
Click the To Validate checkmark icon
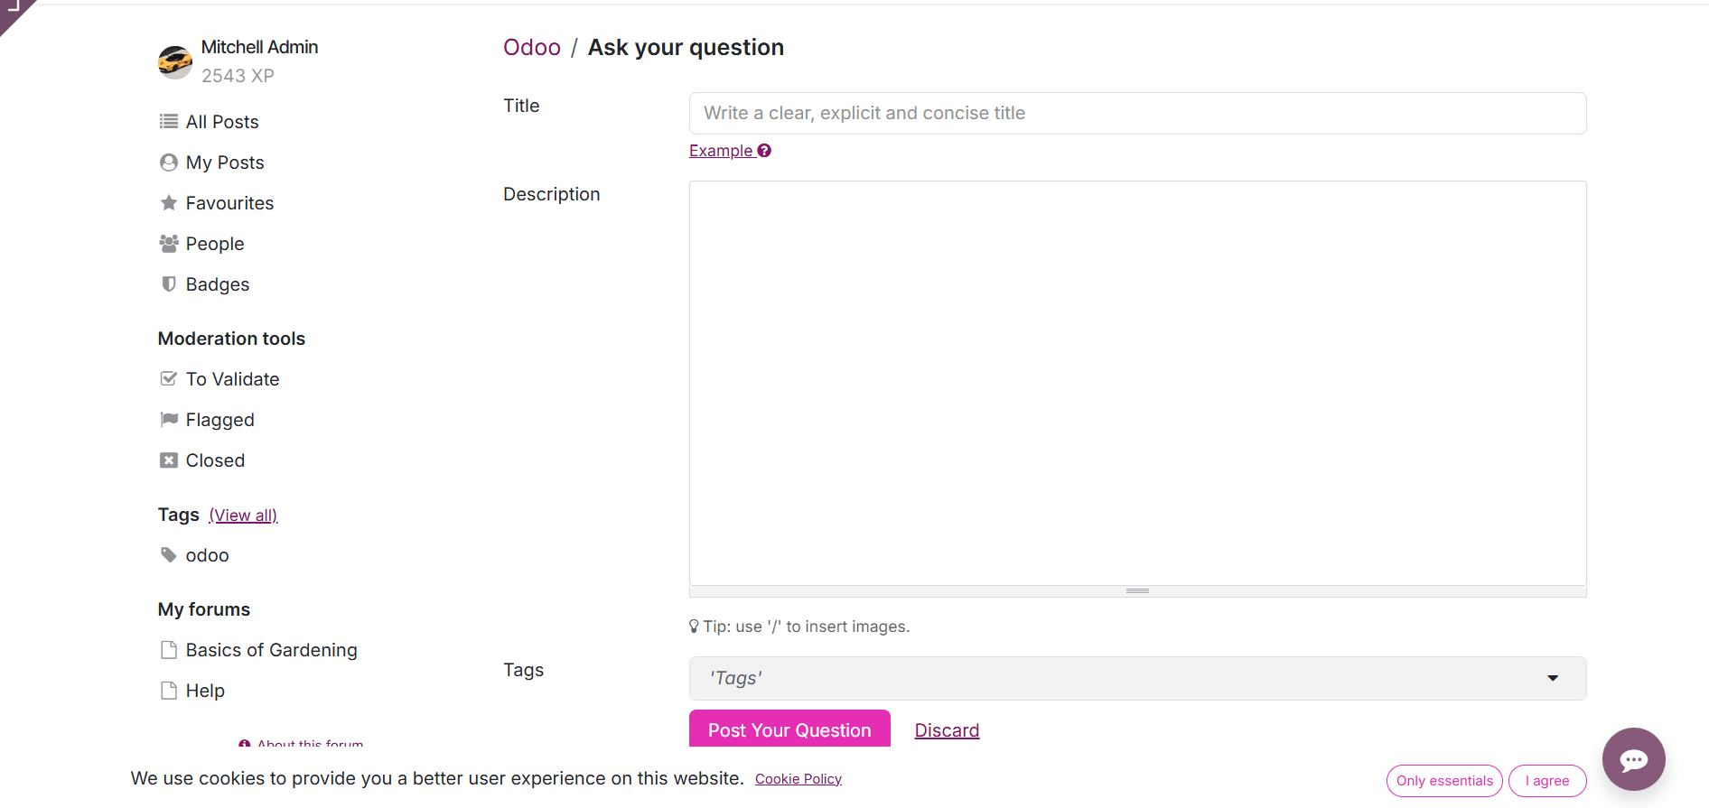(x=168, y=379)
